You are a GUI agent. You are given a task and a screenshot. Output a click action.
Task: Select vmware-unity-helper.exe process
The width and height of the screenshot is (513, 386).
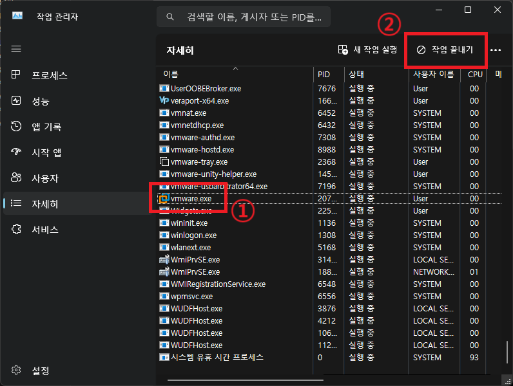pyautogui.click(x=330, y=174)
